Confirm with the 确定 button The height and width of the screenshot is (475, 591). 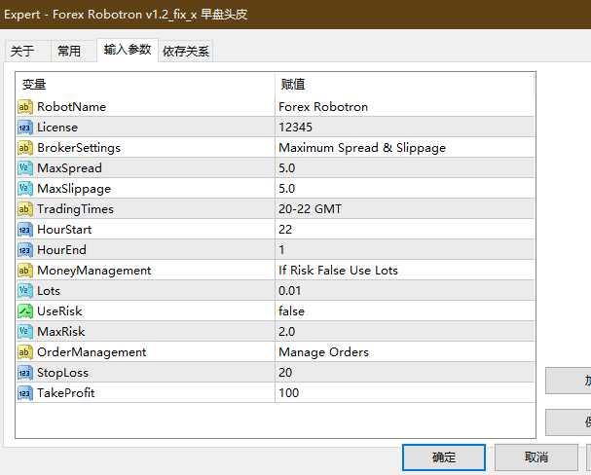point(444,457)
